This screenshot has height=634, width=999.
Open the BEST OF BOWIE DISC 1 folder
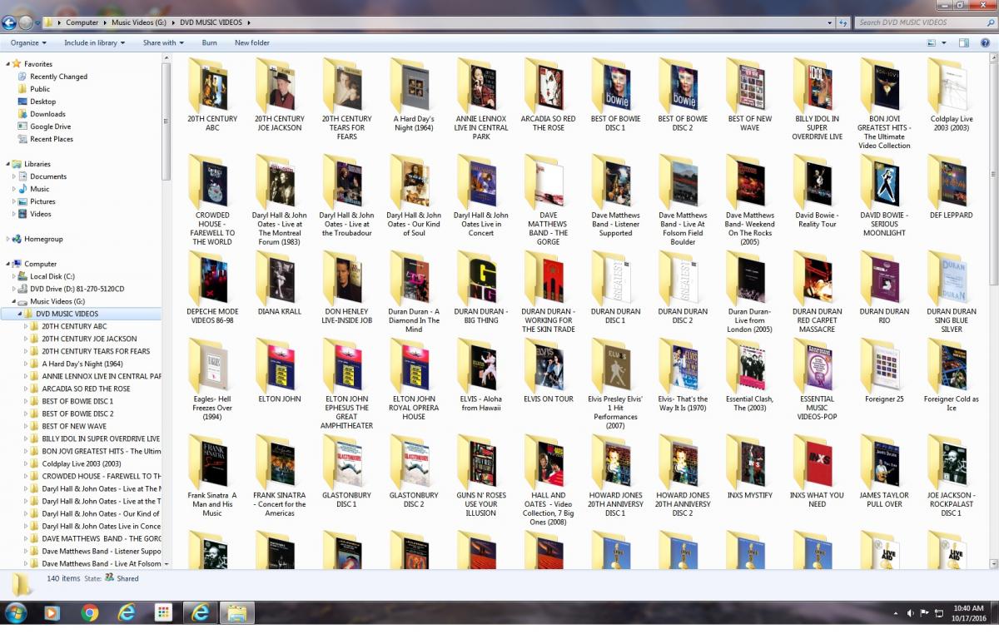coord(615,95)
